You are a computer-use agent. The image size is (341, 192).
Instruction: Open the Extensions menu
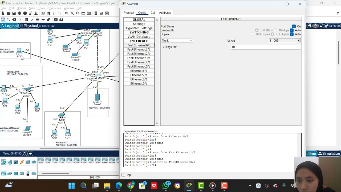point(54,8)
